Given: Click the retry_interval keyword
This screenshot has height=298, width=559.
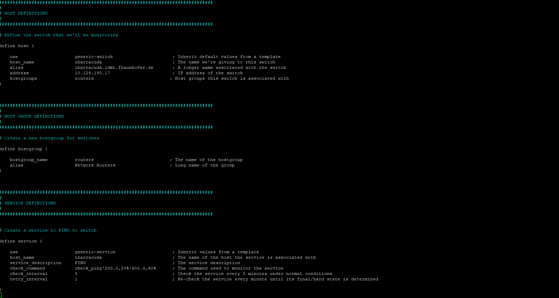Looking at the screenshot, I should 29,279.
